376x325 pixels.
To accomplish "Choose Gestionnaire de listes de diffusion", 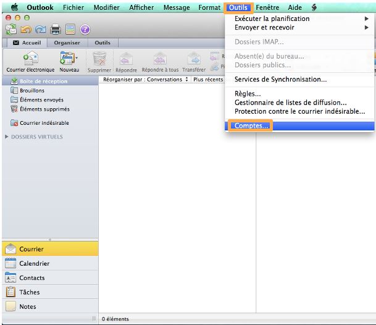I will 299,103.
